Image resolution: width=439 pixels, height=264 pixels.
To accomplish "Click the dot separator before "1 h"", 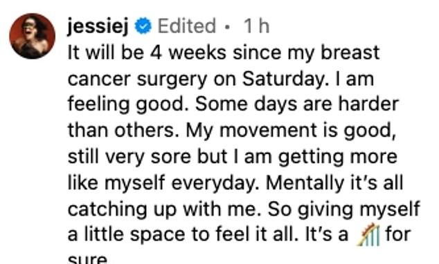I will coord(229,27).
